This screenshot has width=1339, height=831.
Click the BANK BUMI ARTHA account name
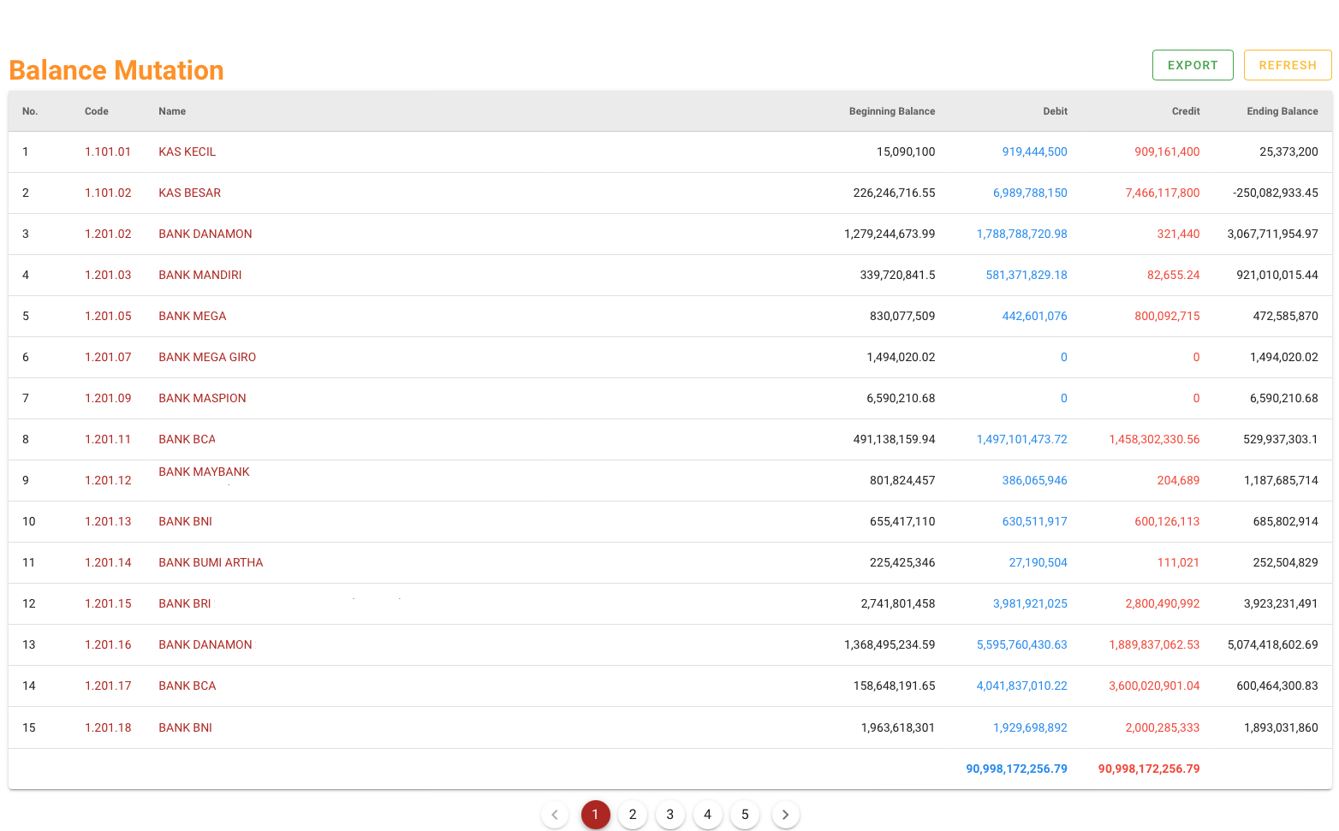211,562
